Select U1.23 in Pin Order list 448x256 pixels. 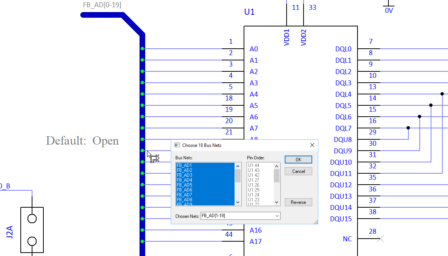(260, 199)
